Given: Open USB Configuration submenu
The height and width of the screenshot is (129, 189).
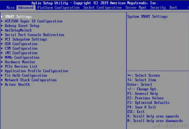Looking at the screenshot, I should click(21, 44).
